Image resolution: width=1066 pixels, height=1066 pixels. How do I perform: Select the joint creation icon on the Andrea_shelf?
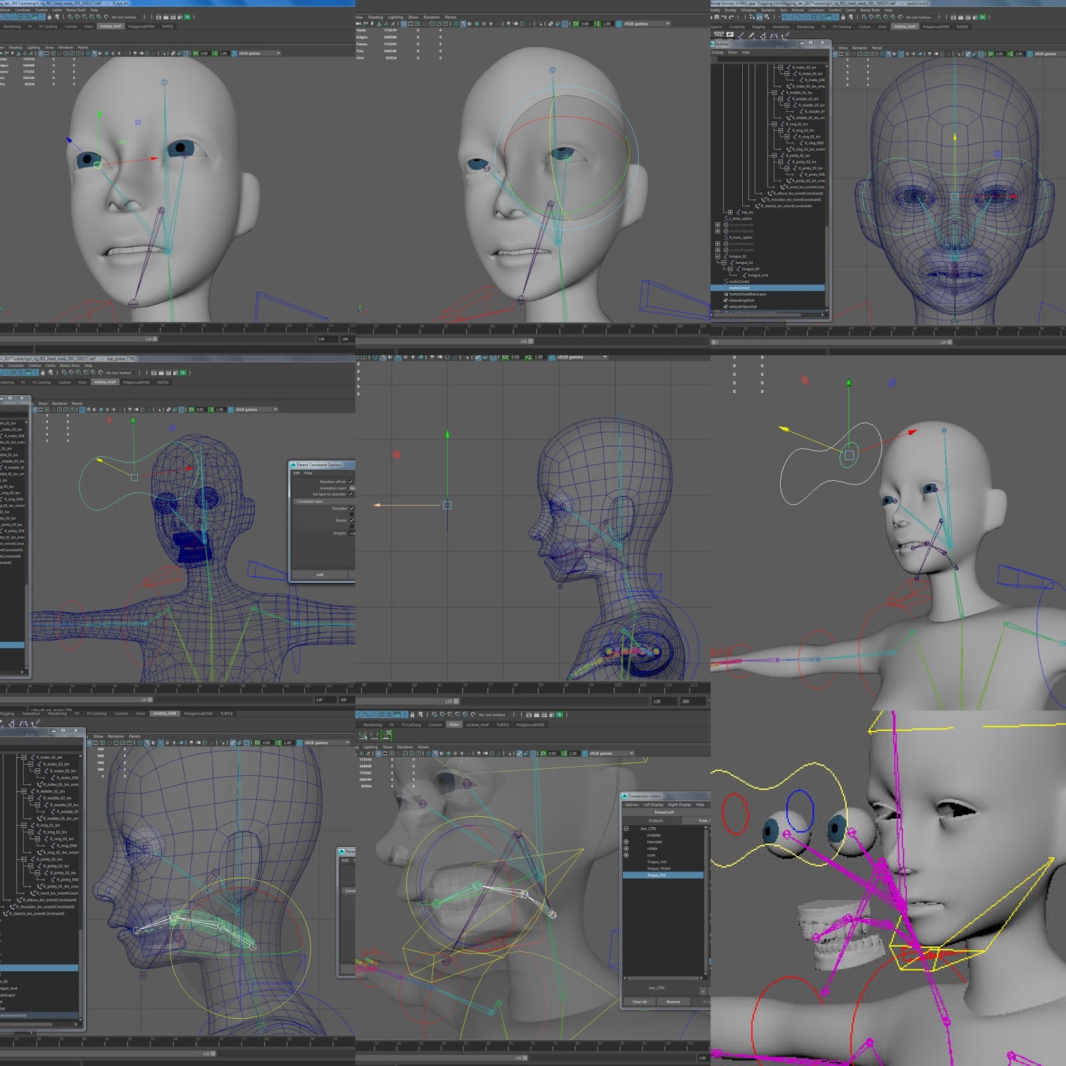[742, 35]
